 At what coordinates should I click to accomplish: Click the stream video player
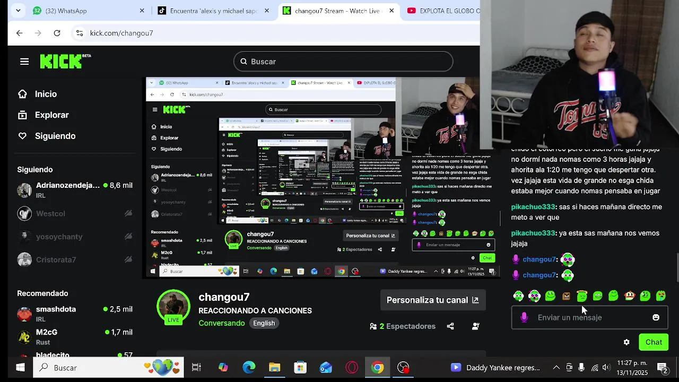pos(323,178)
